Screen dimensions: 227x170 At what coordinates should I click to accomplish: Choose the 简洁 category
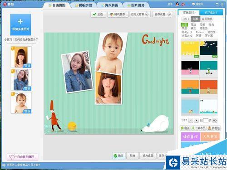tap(193, 24)
